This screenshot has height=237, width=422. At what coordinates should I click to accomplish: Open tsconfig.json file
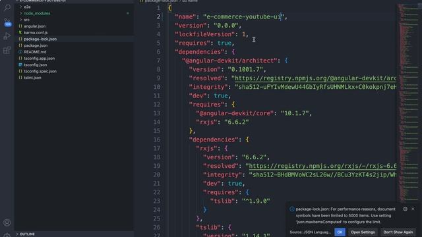(35, 65)
